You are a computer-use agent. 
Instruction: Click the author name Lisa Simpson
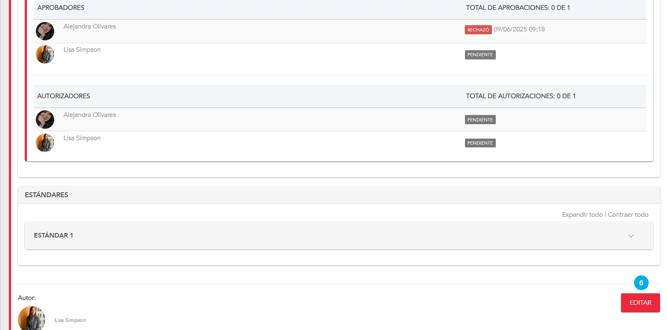coord(70,320)
